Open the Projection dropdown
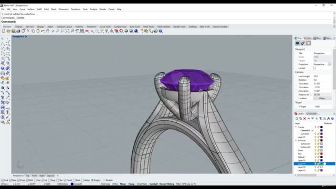Image resolution: width=336 pixels, height=189 pixels. (x=329, y=64)
